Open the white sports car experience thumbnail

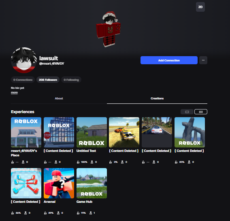tap(157, 132)
